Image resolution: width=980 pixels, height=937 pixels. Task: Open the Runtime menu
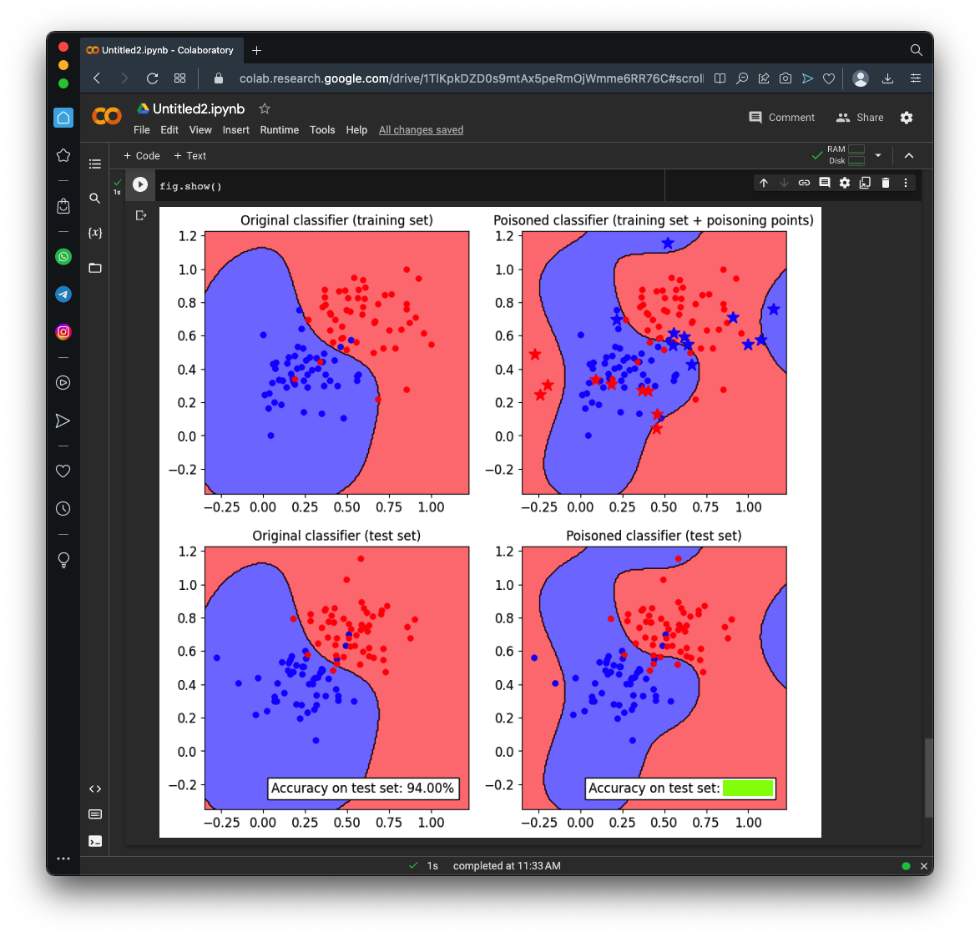point(279,130)
